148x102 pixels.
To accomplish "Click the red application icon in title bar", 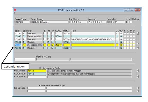I will click(x=15, y=10).
